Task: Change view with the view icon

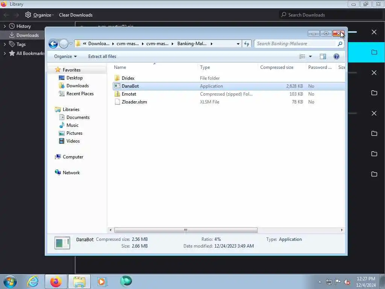Action: [302, 56]
